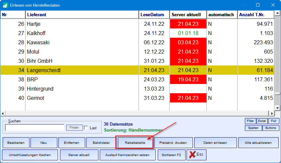Image resolution: width=281 pixels, height=163 pixels.
Task: Click the automatisch column header
Action: pyautogui.click(x=222, y=15)
